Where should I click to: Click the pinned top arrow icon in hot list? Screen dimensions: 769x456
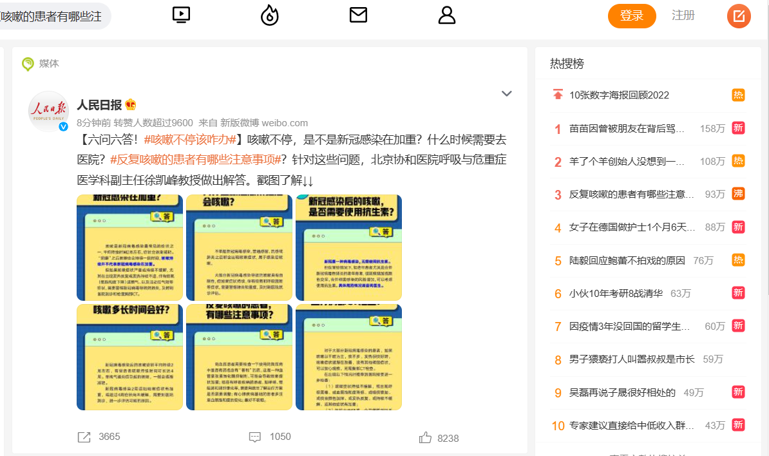point(558,95)
